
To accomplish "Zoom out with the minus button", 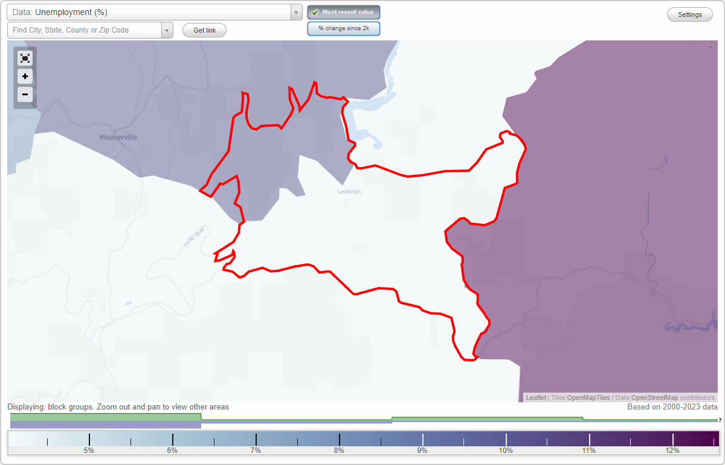I will pos(25,94).
